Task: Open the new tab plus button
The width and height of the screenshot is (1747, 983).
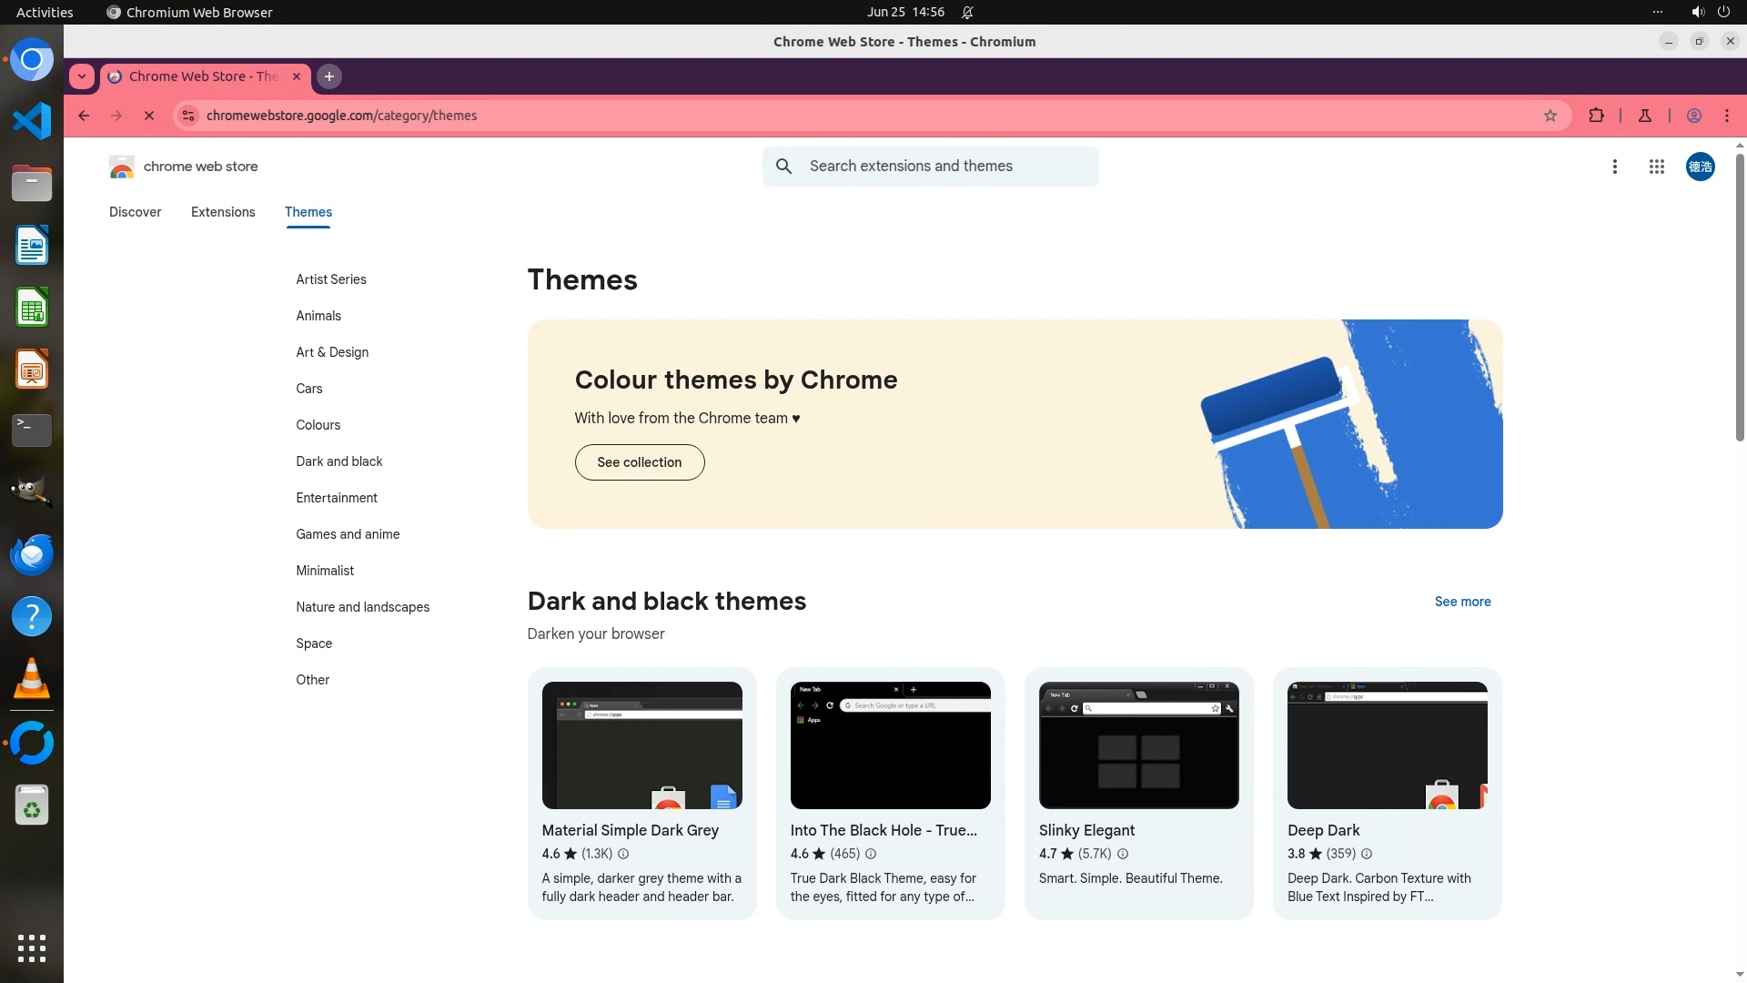Action: coord(329,76)
